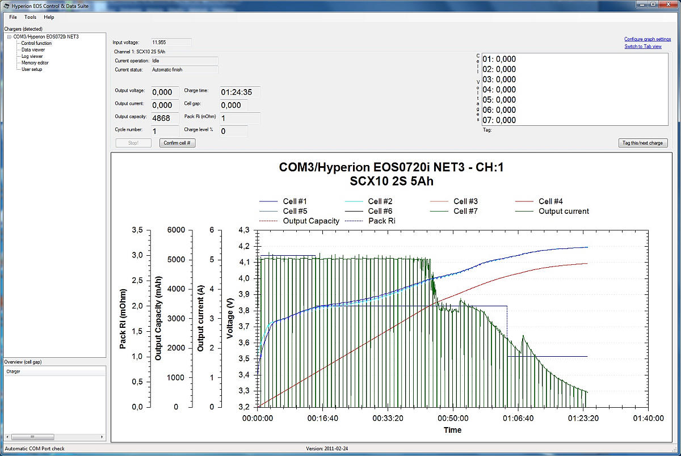Click Tag this/next charge button

[643, 143]
